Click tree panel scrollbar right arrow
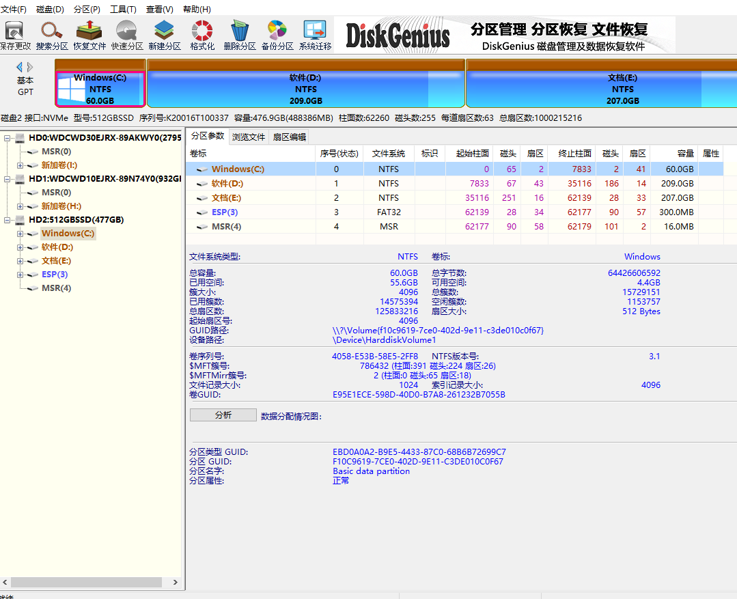 point(176,582)
